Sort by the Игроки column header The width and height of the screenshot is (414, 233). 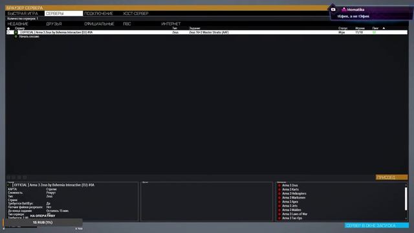click(x=360, y=28)
